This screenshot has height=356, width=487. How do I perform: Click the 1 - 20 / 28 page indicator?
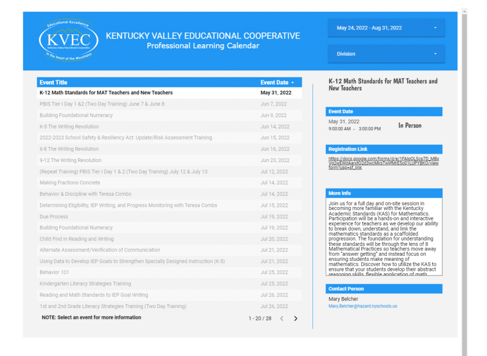tap(260, 318)
